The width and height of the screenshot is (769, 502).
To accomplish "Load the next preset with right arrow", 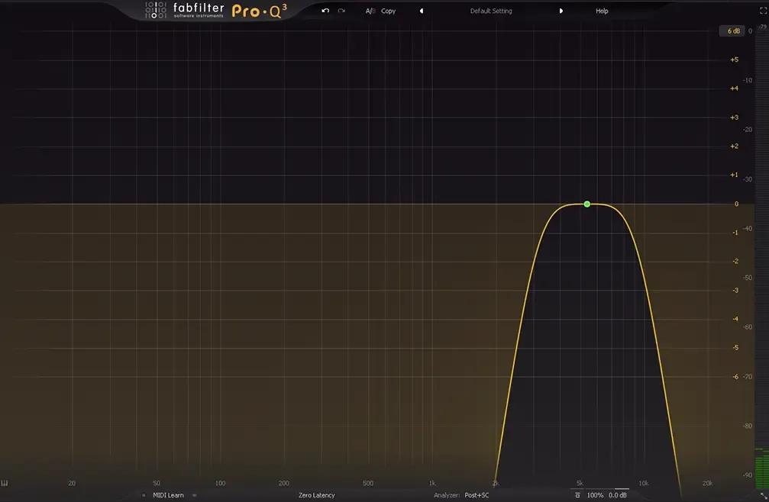I will [x=561, y=11].
